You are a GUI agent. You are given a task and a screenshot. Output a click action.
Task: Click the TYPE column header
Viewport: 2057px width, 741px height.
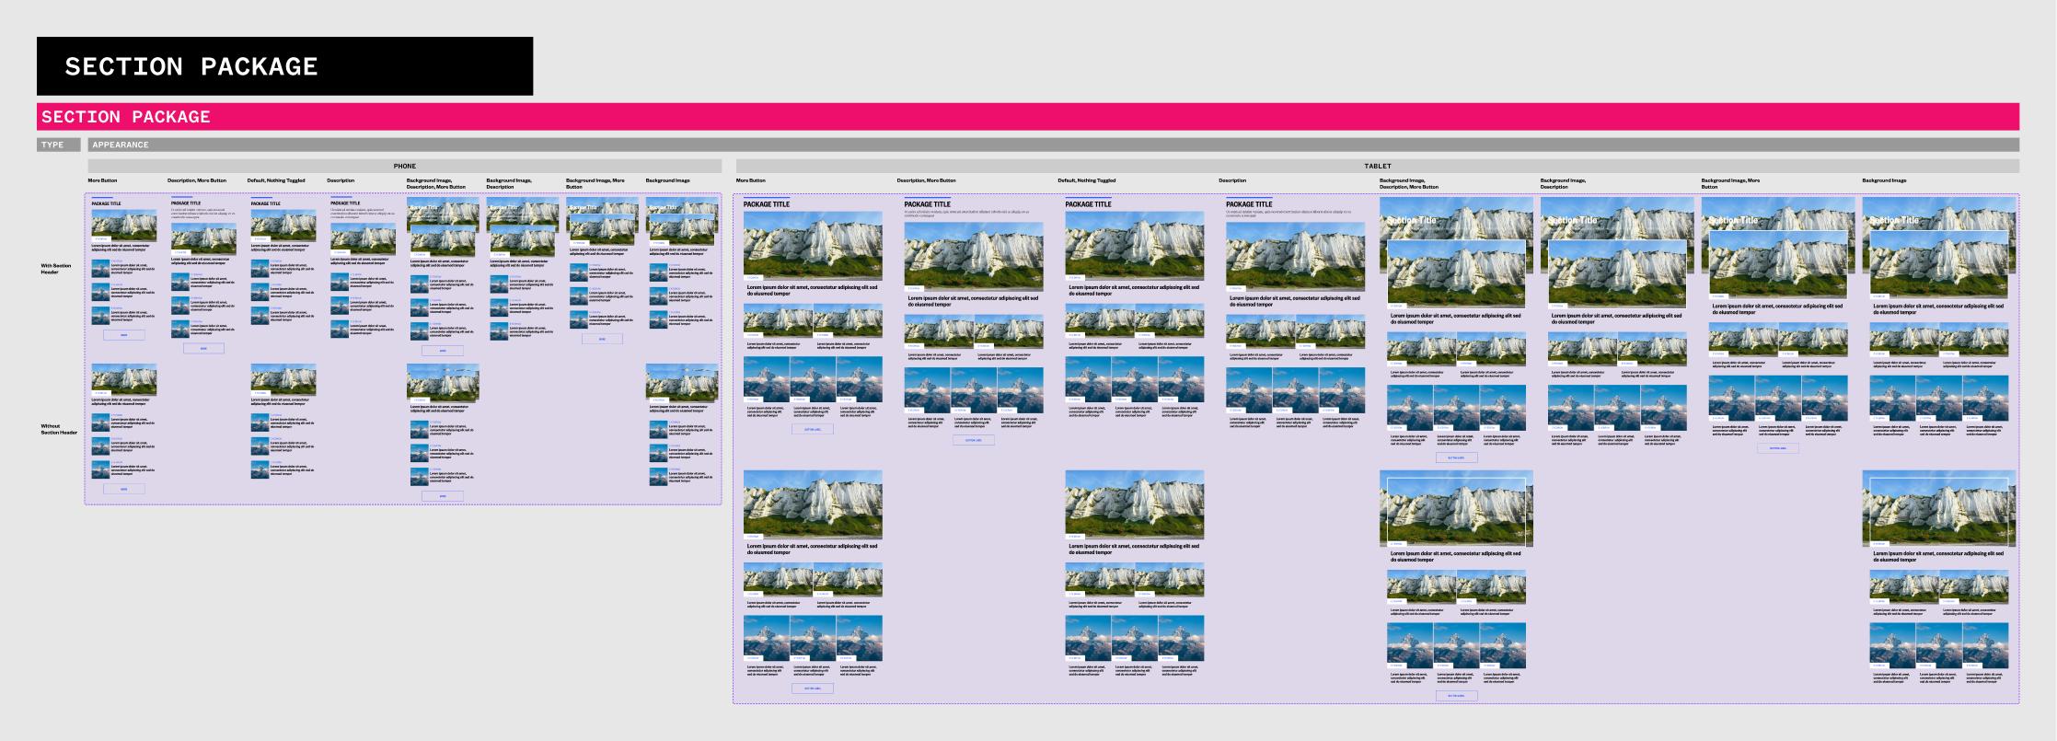coord(59,145)
